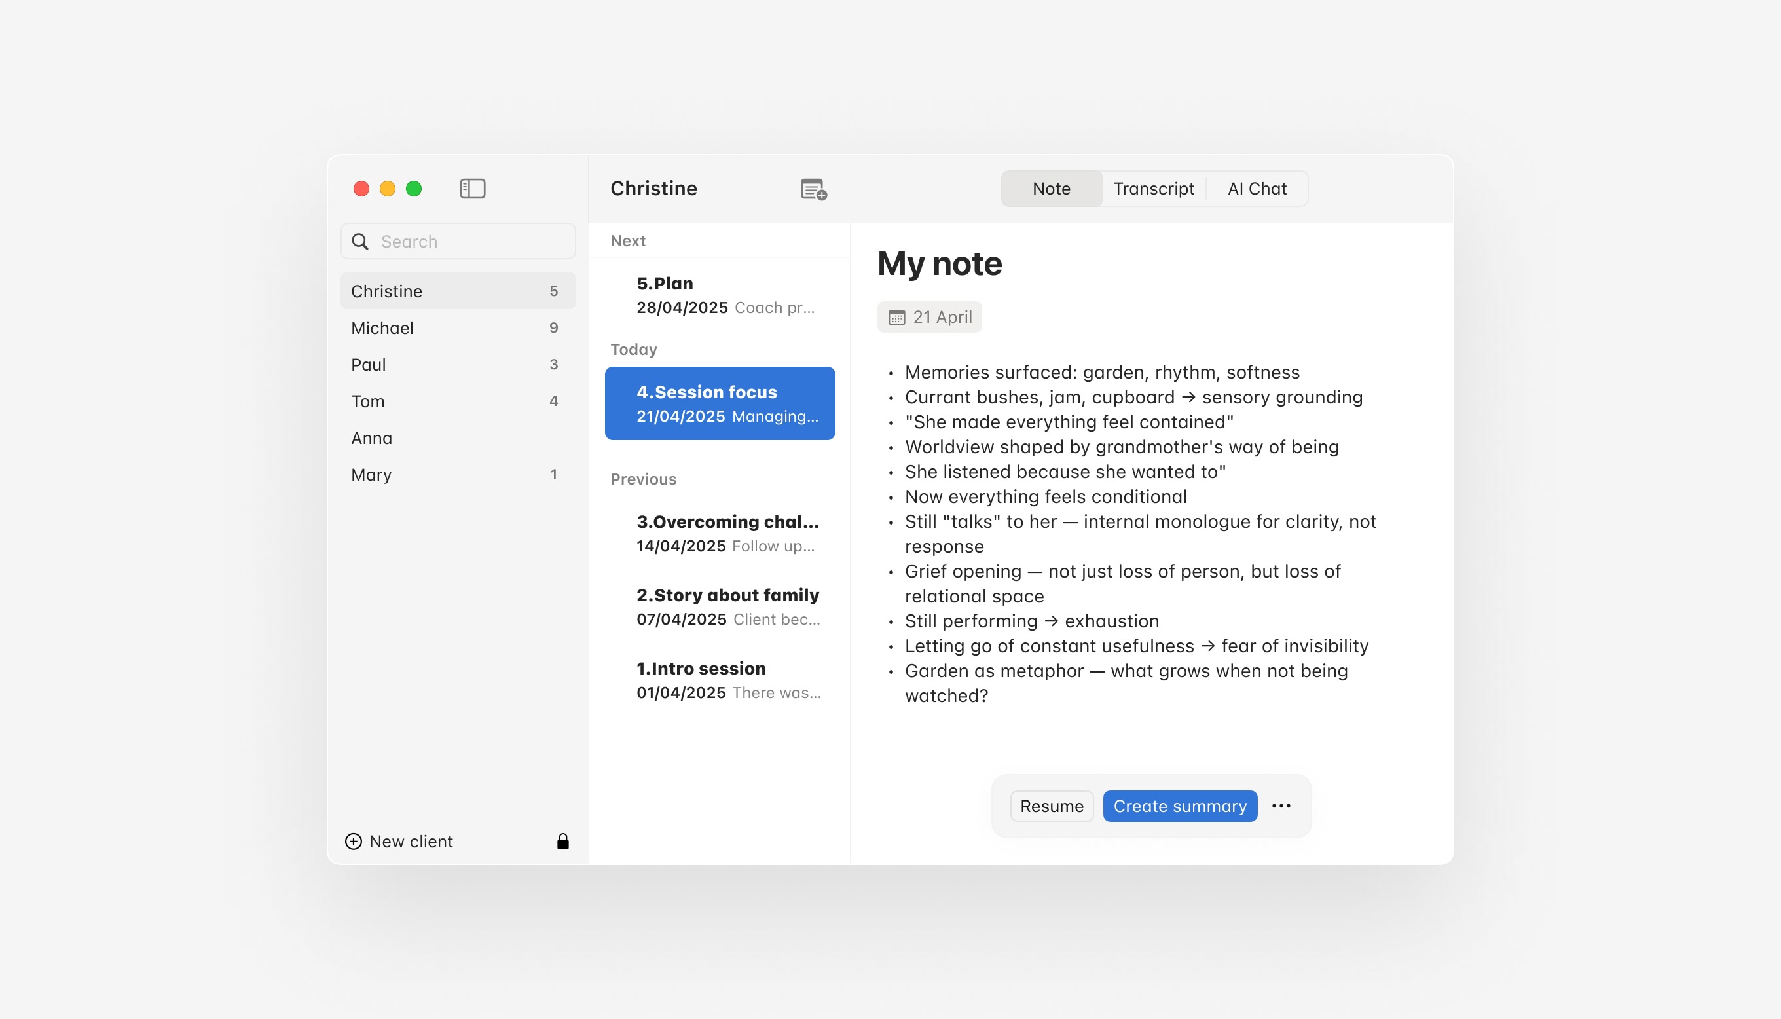Select the Note tab

pos(1052,188)
